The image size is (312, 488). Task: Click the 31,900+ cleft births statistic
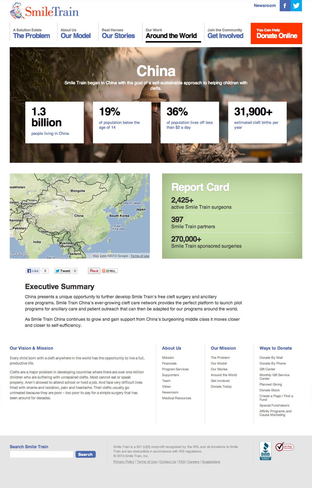coord(257,122)
